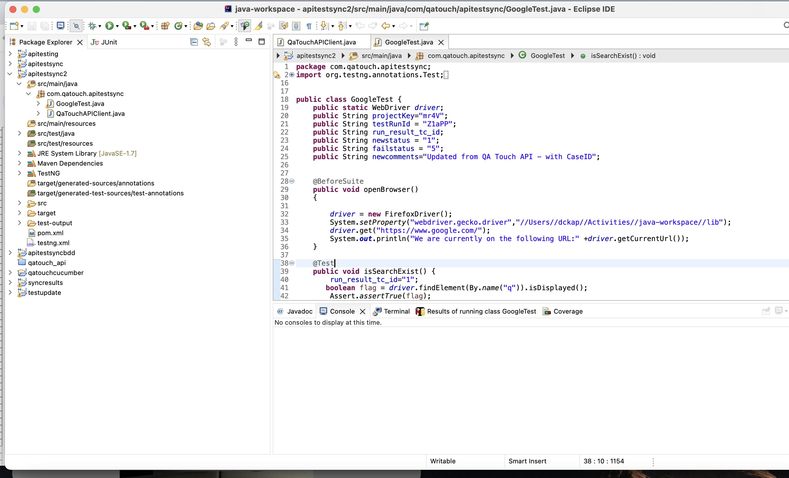
Task: Click the New Java Package icon
Action: click(x=165, y=26)
